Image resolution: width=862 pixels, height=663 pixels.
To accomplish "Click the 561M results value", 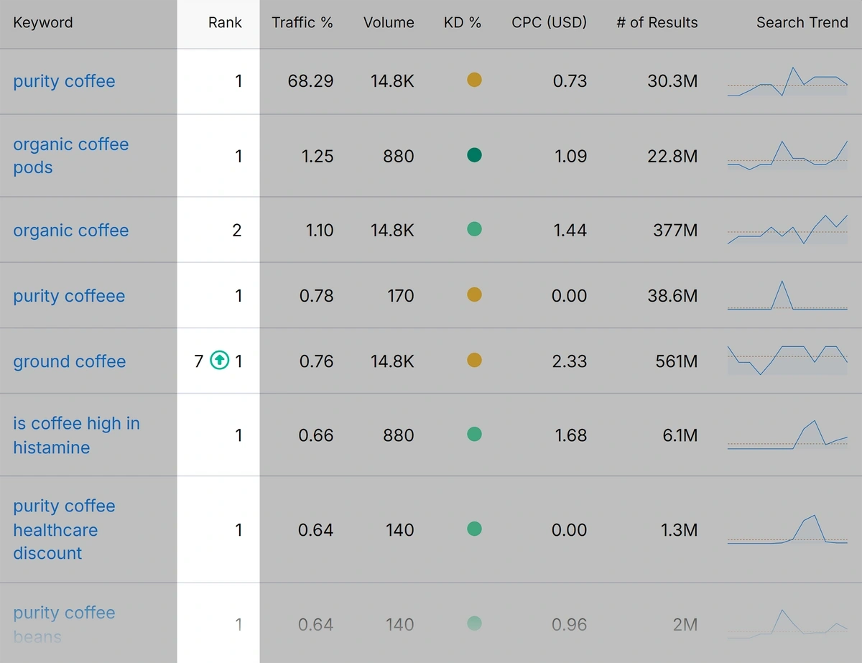I will pos(677,361).
